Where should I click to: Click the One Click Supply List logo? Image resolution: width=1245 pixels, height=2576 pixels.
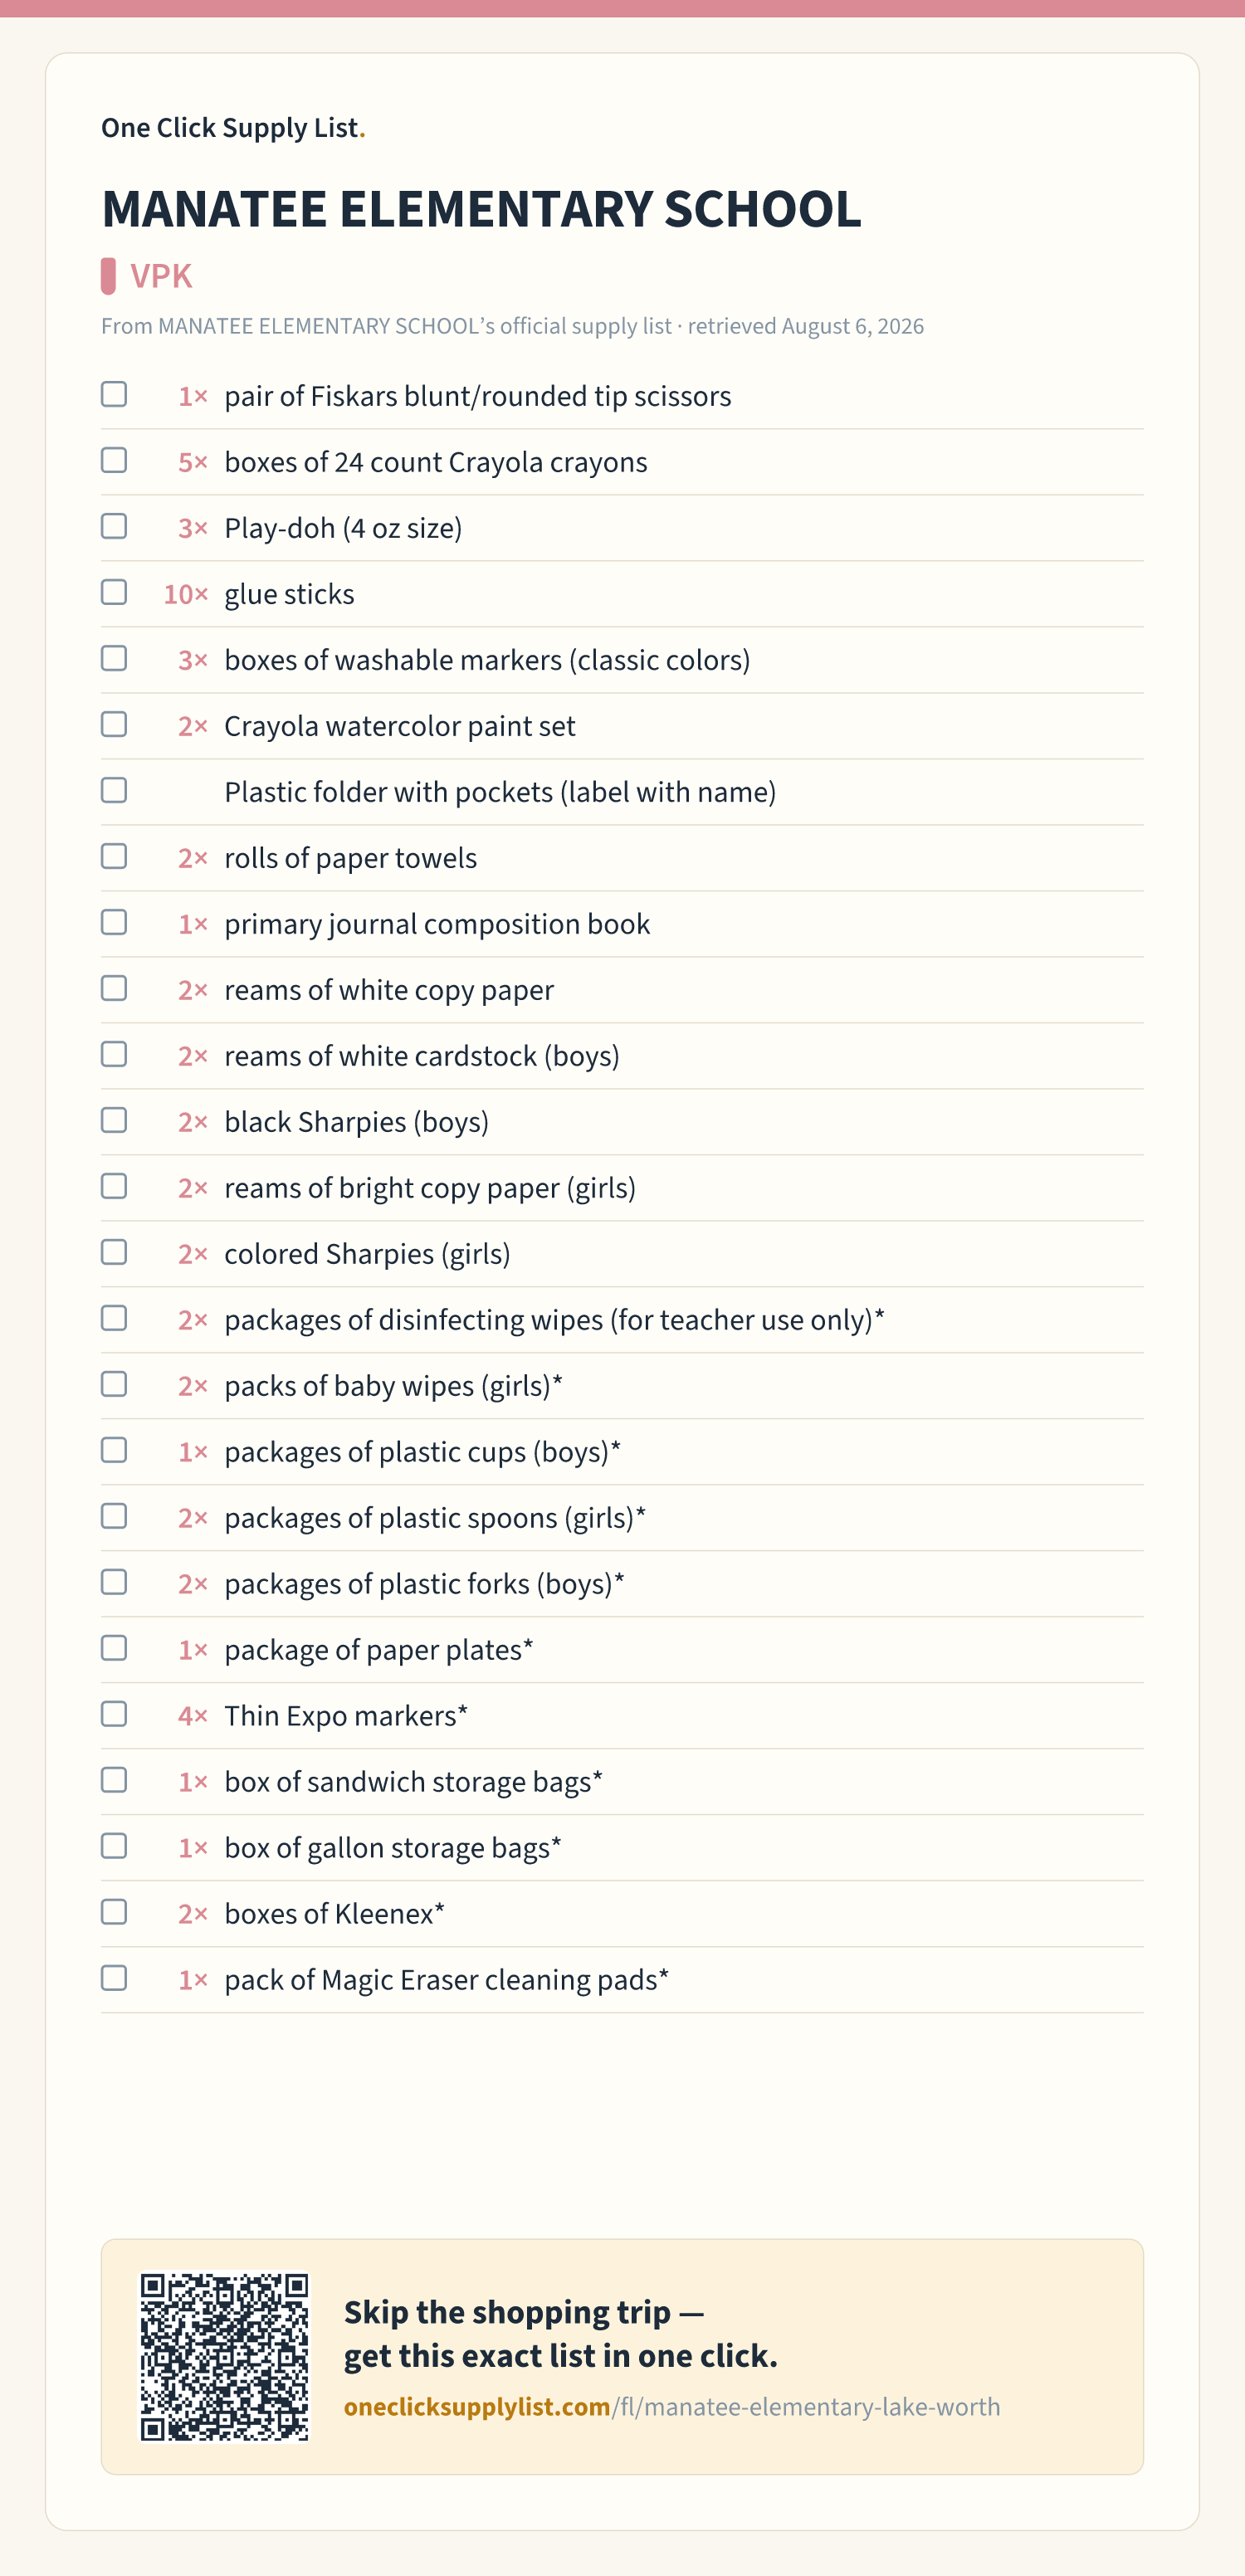pos(233,128)
